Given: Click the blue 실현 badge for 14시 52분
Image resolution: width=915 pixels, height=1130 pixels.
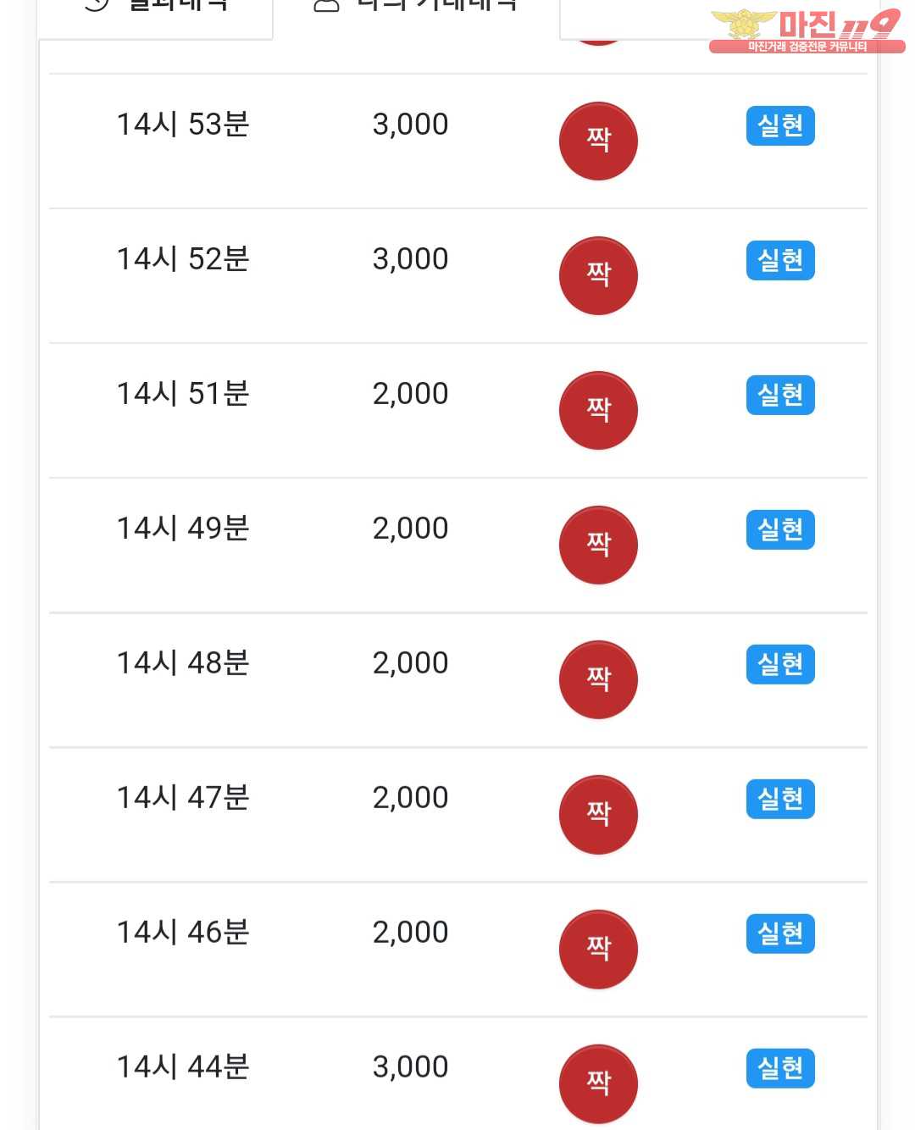Looking at the screenshot, I should [780, 260].
